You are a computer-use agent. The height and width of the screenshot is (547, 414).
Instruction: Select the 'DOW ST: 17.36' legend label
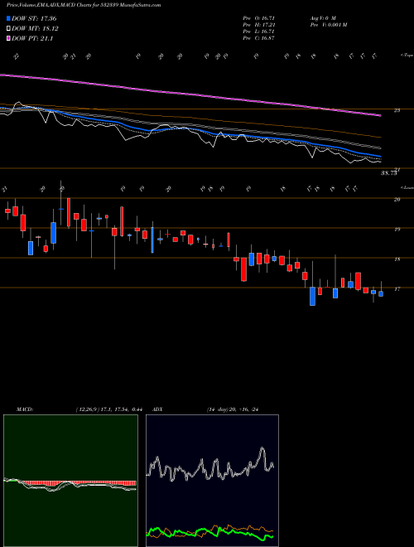pos(34,18)
